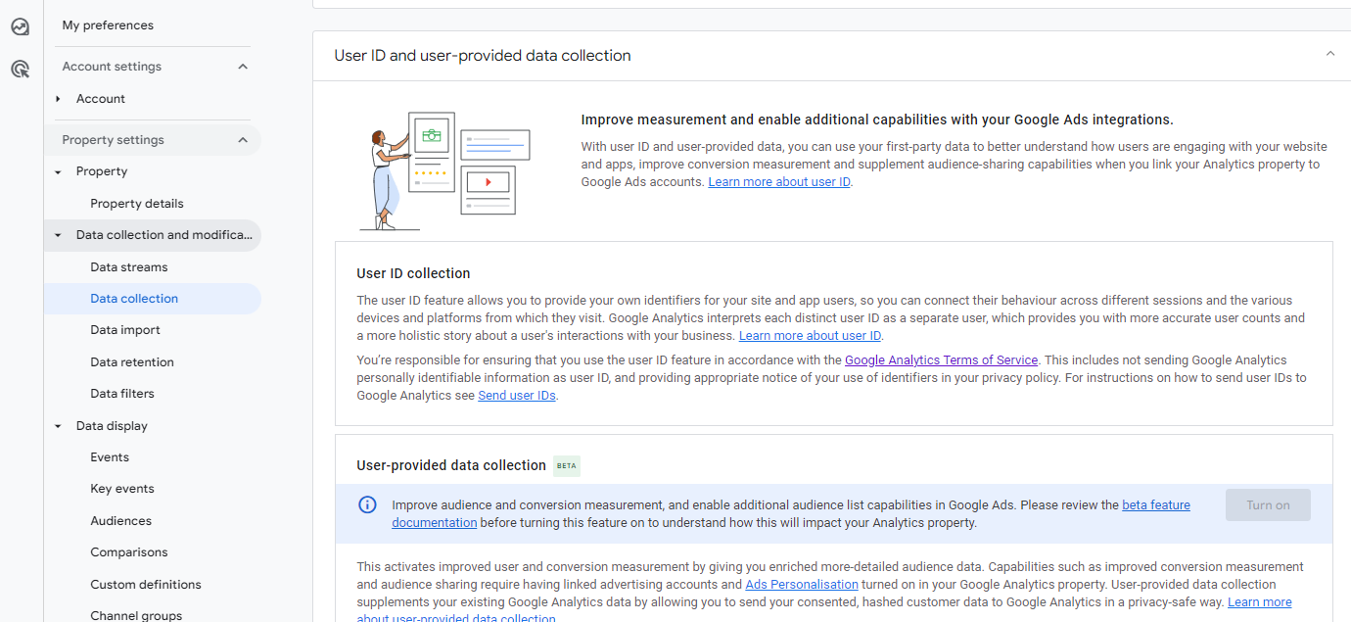Open Channel groups
Image resolution: width=1351 pixels, height=622 pixels.
pos(136,615)
